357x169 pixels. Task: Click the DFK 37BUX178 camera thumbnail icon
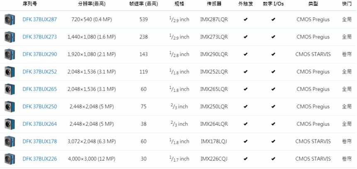10,142
